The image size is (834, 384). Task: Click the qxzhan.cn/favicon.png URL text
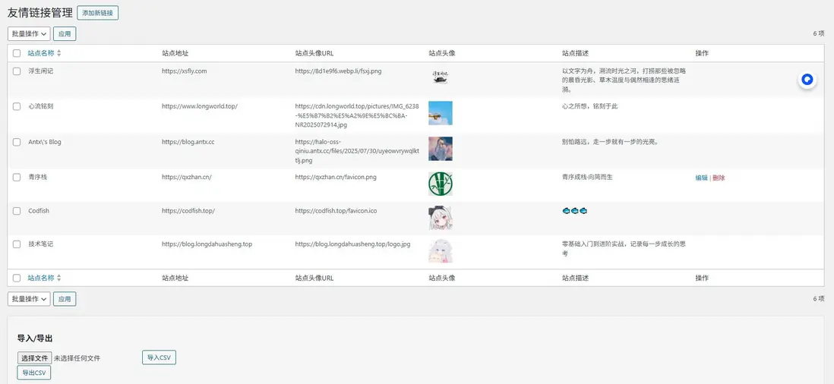click(x=336, y=178)
